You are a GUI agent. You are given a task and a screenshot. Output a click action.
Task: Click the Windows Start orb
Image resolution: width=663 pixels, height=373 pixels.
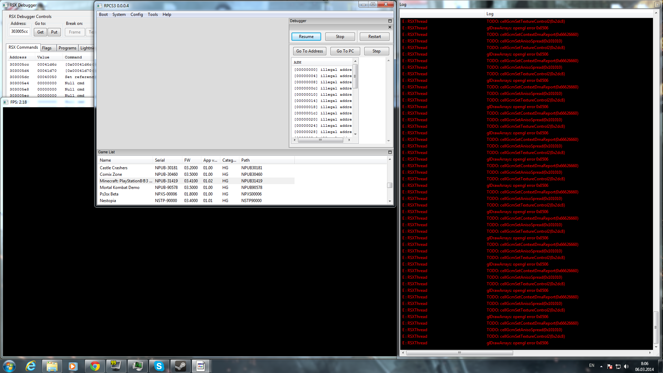coord(9,366)
